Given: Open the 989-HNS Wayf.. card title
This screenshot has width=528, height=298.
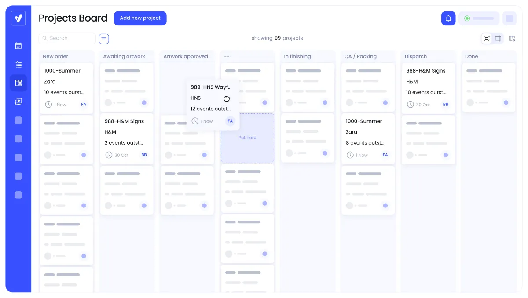Looking at the screenshot, I should coord(211,87).
